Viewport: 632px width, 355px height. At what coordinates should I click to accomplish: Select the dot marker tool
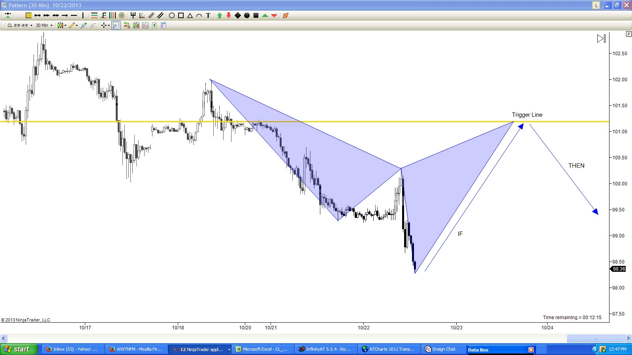click(247, 15)
